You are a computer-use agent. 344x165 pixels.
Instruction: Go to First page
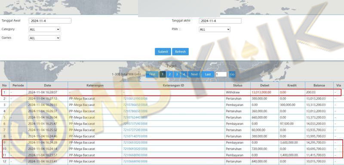click(152, 74)
